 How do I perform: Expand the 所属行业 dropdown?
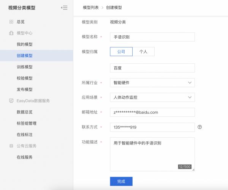coord(152,83)
